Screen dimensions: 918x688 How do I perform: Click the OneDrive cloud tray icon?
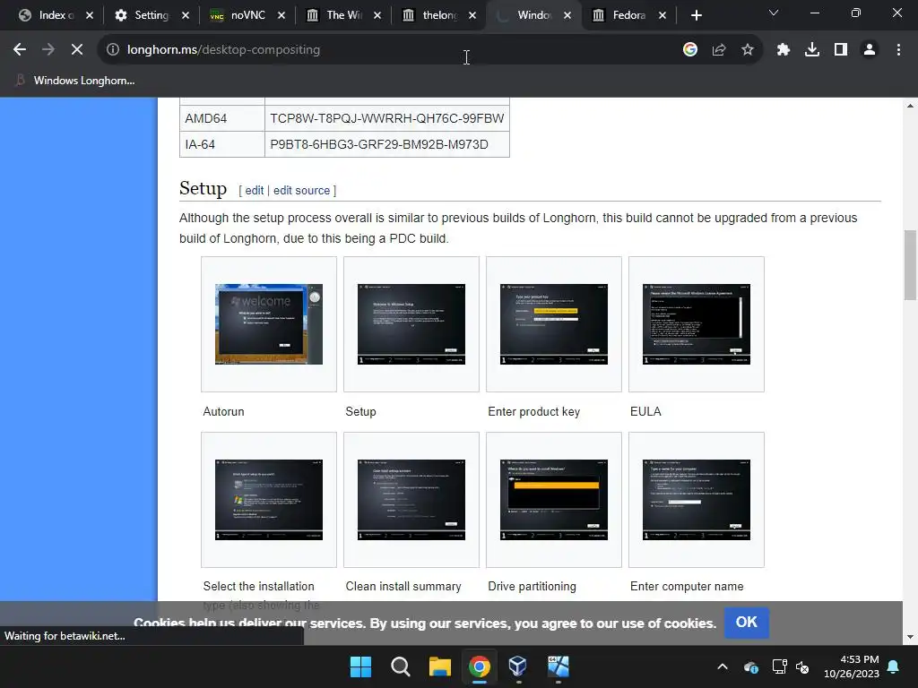point(751,666)
